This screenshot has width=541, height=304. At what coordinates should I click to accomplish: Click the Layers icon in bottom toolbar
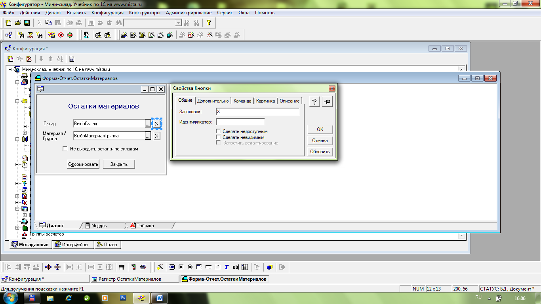coord(143,267)
